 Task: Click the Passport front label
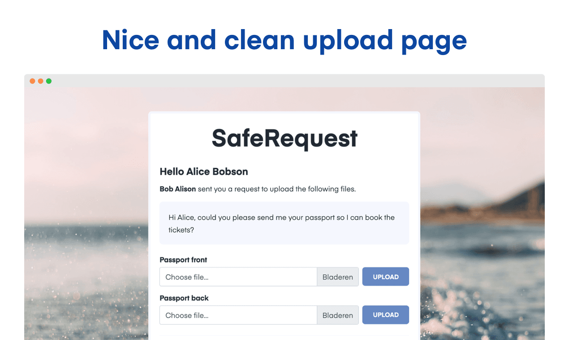pos(183,260)
